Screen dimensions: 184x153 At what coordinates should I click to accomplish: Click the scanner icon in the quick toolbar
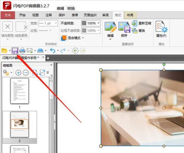(x=40, y=51)
